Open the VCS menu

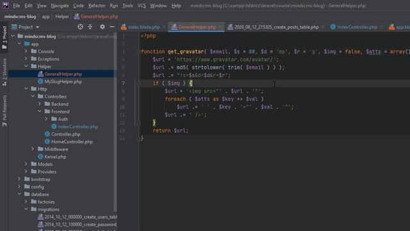click(x=142, y=6)
